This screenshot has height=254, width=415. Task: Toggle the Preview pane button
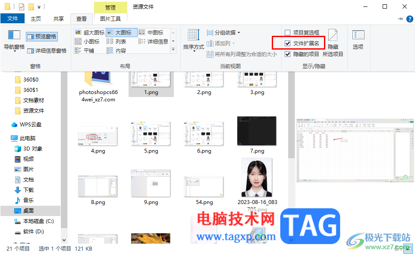pos(42,37)
